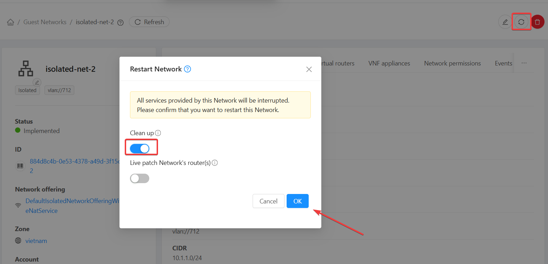Click the help icon beside isolated-net-2 breadcrumb
The image size is (548, 264).
tap(121, 22)
